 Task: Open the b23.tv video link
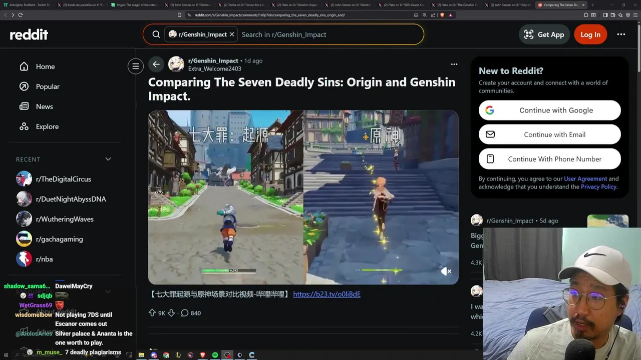pyautogui.click(x=327, y=294)
